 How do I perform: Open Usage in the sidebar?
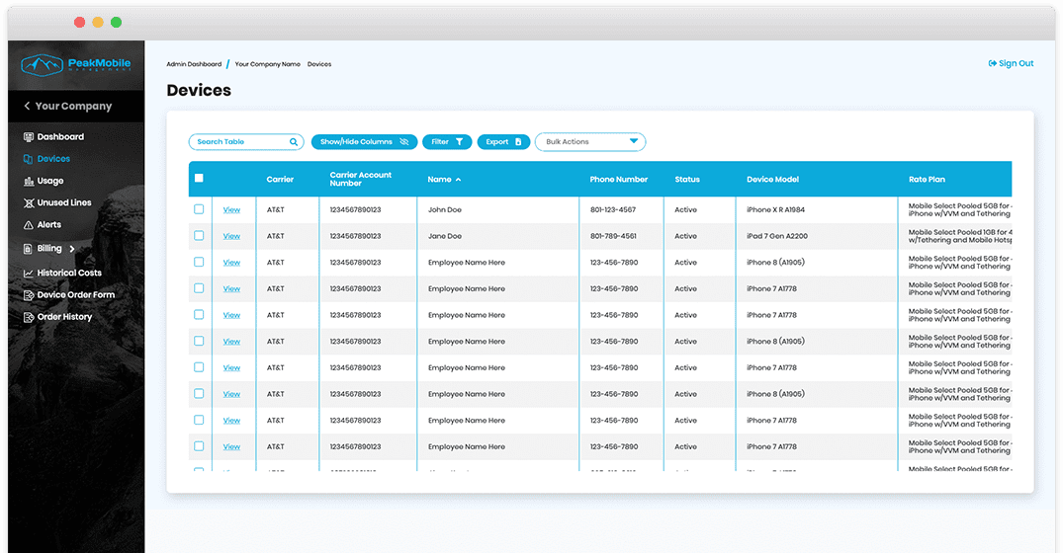[x=50, y=181]
